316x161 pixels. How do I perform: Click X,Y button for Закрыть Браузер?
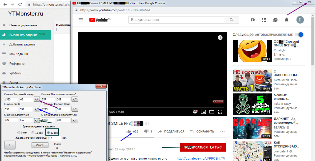37,99
